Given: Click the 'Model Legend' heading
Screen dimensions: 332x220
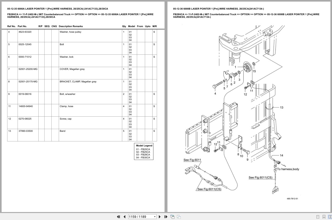Looking at the screenshot, I should [x=144, y=146].
